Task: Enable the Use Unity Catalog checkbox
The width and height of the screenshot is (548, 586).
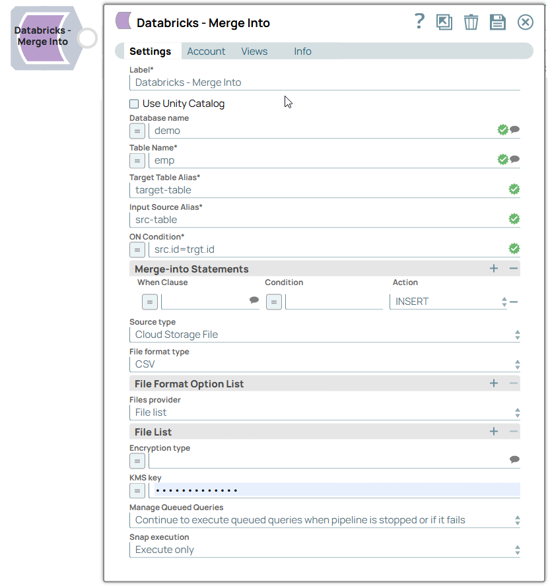Action: [134, 104]
